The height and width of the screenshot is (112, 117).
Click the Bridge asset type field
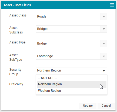68,43
